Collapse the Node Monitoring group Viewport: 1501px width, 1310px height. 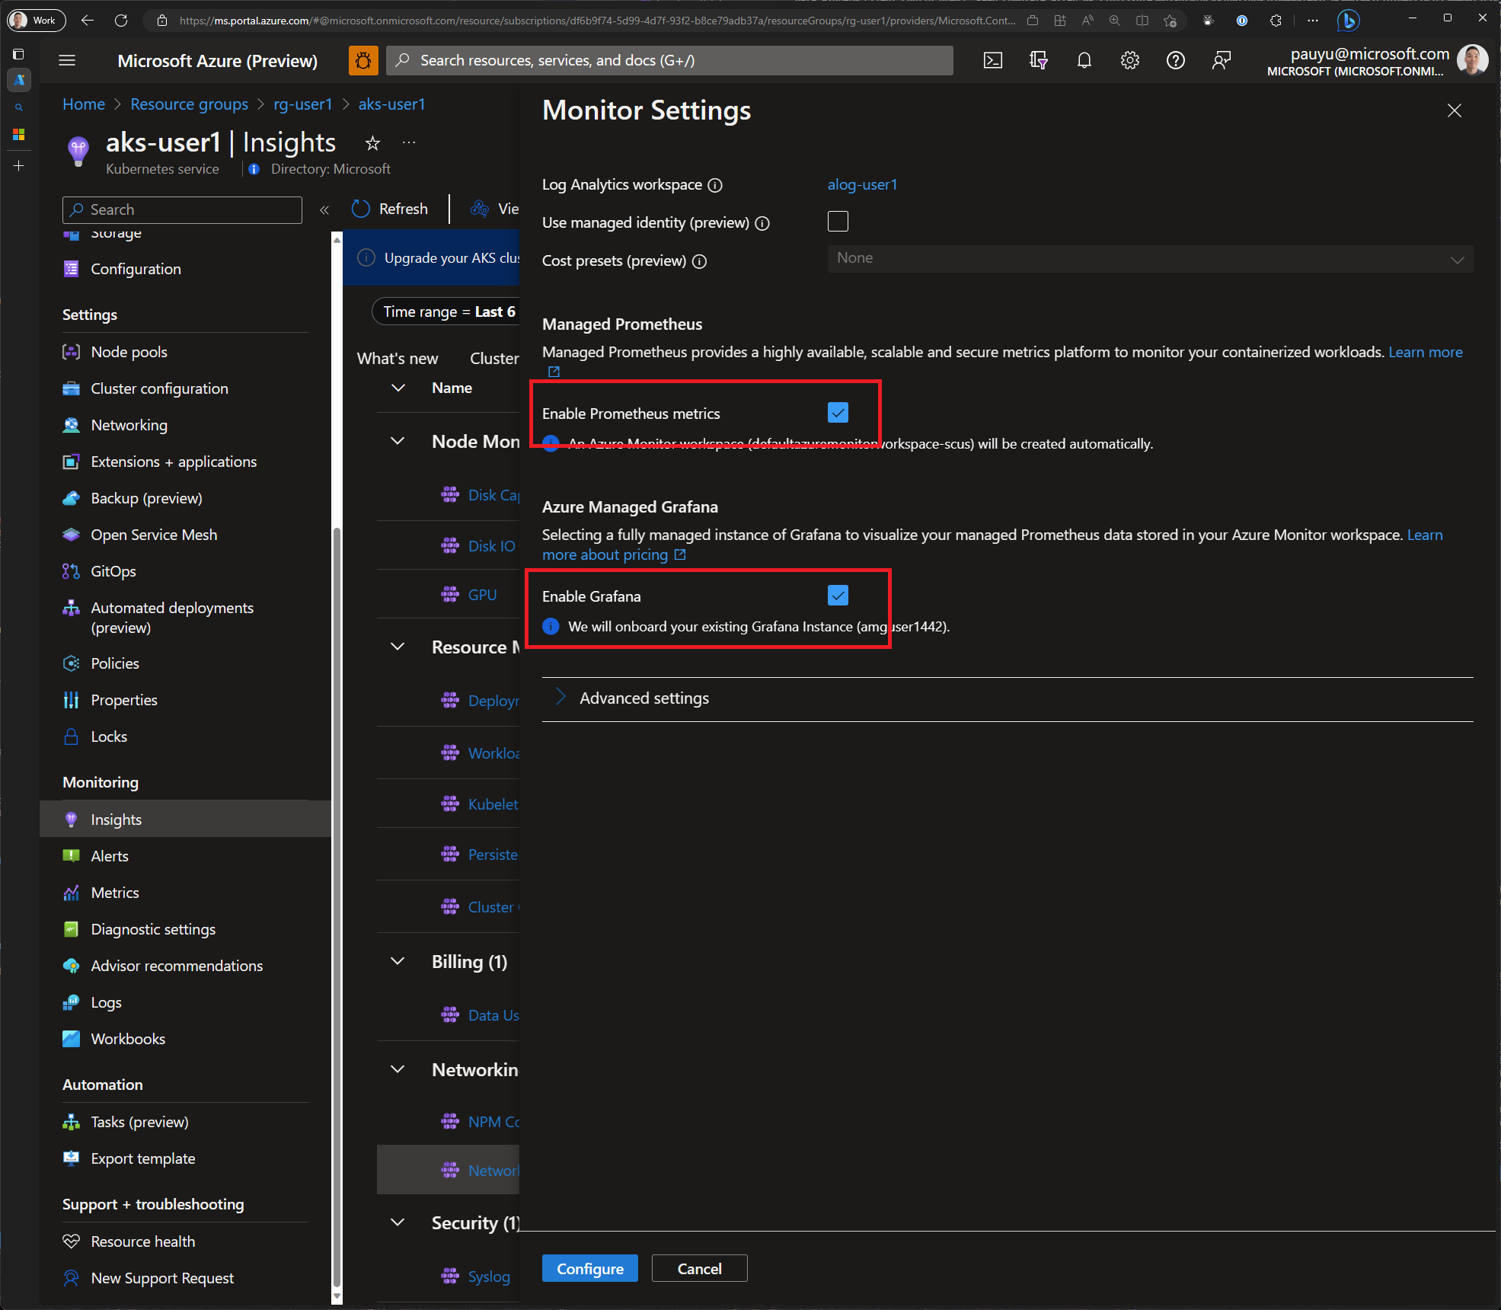point(398,441)
